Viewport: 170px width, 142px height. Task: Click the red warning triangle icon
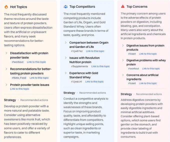(123, 6)
